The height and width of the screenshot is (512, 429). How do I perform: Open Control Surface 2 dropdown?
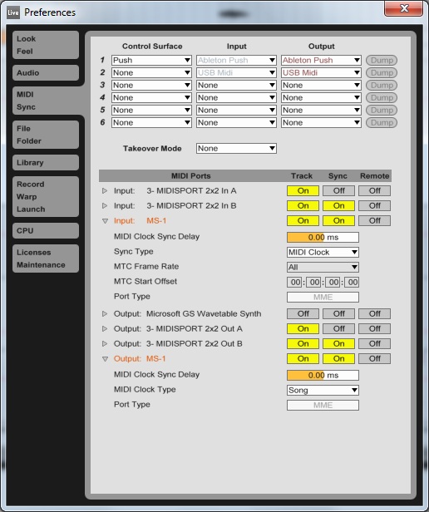click(x=151, y=73)
